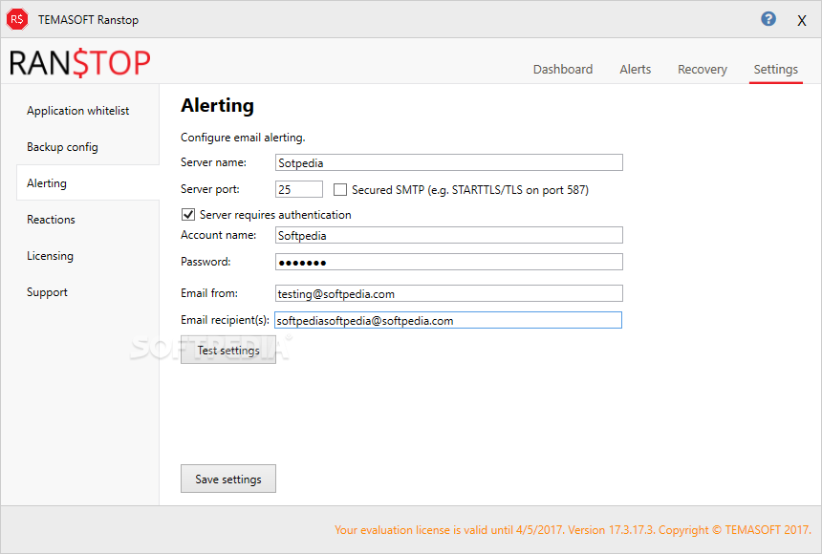The width and height of the screenshot is (822, 554).
Task: Click the red Ranstop logo in title bar
Action: [x=17, y=19]
